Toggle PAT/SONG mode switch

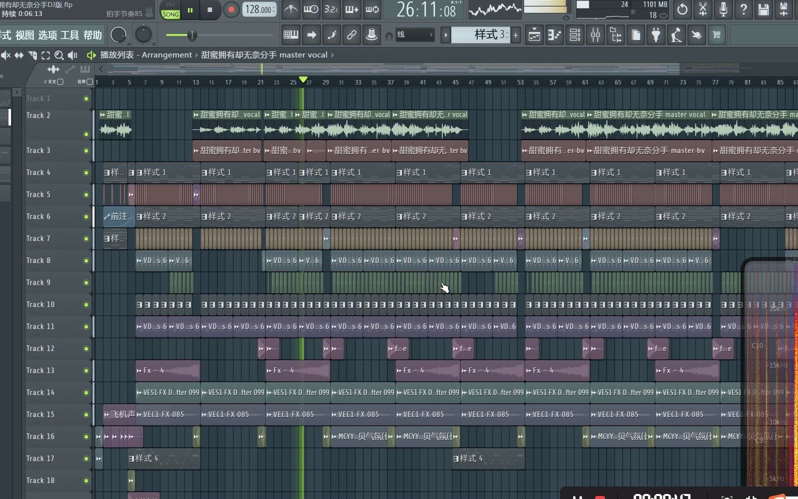[170, 10]
